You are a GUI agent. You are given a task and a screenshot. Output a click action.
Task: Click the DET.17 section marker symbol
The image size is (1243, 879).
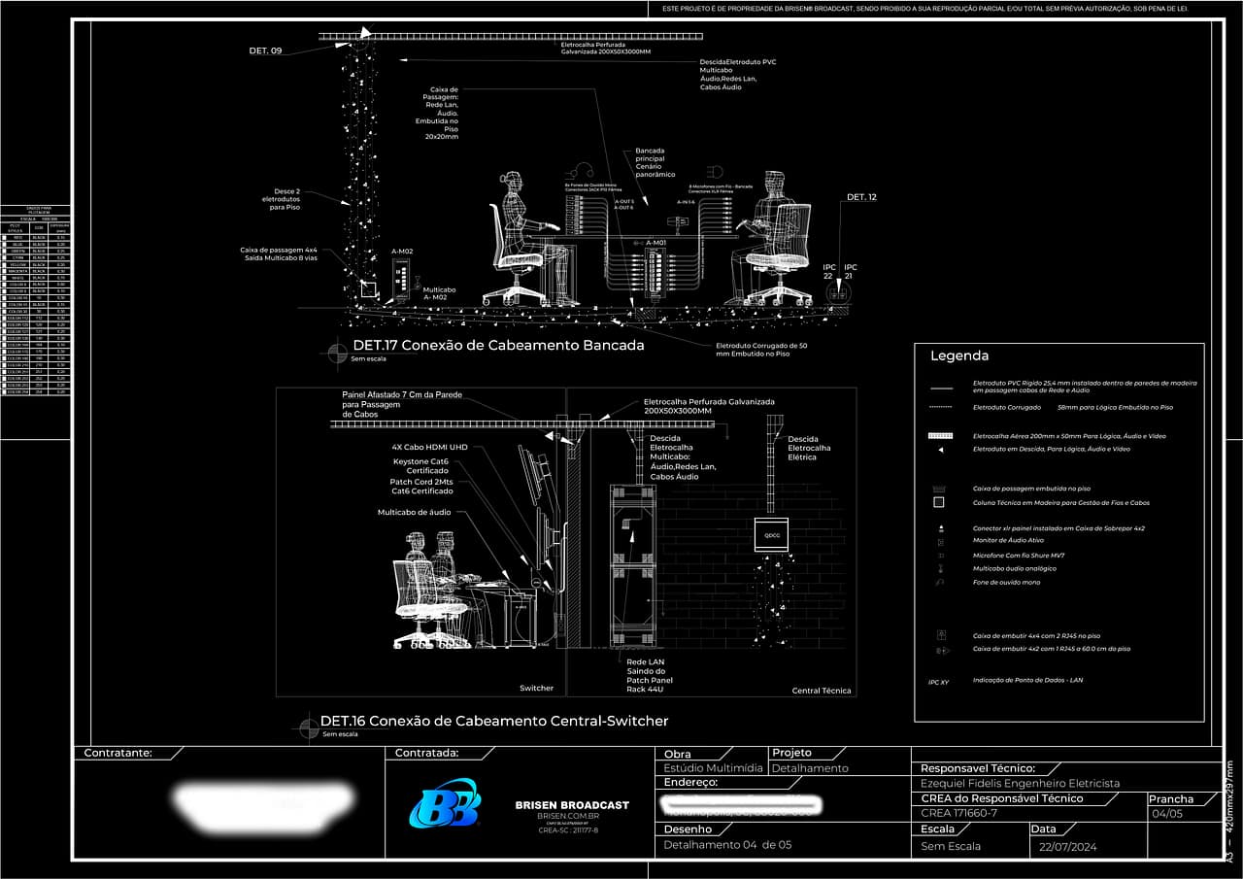(337, 352)
